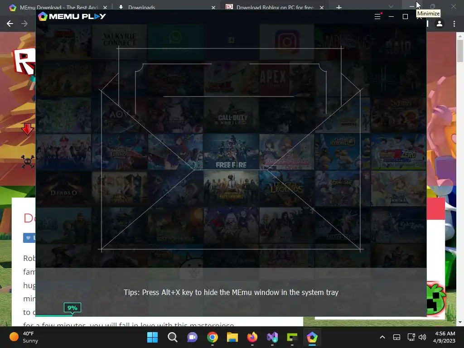Open the browser profile icon
464x348 pixels.
click(x=440, y=24)
